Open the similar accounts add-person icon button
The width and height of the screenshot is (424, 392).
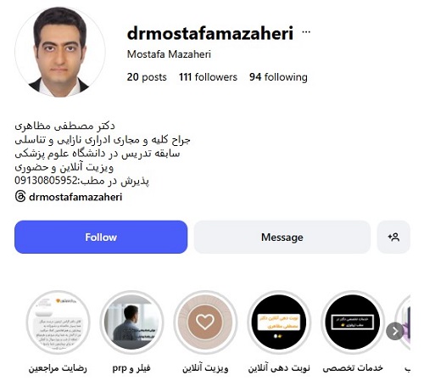(x=393, y=237)
